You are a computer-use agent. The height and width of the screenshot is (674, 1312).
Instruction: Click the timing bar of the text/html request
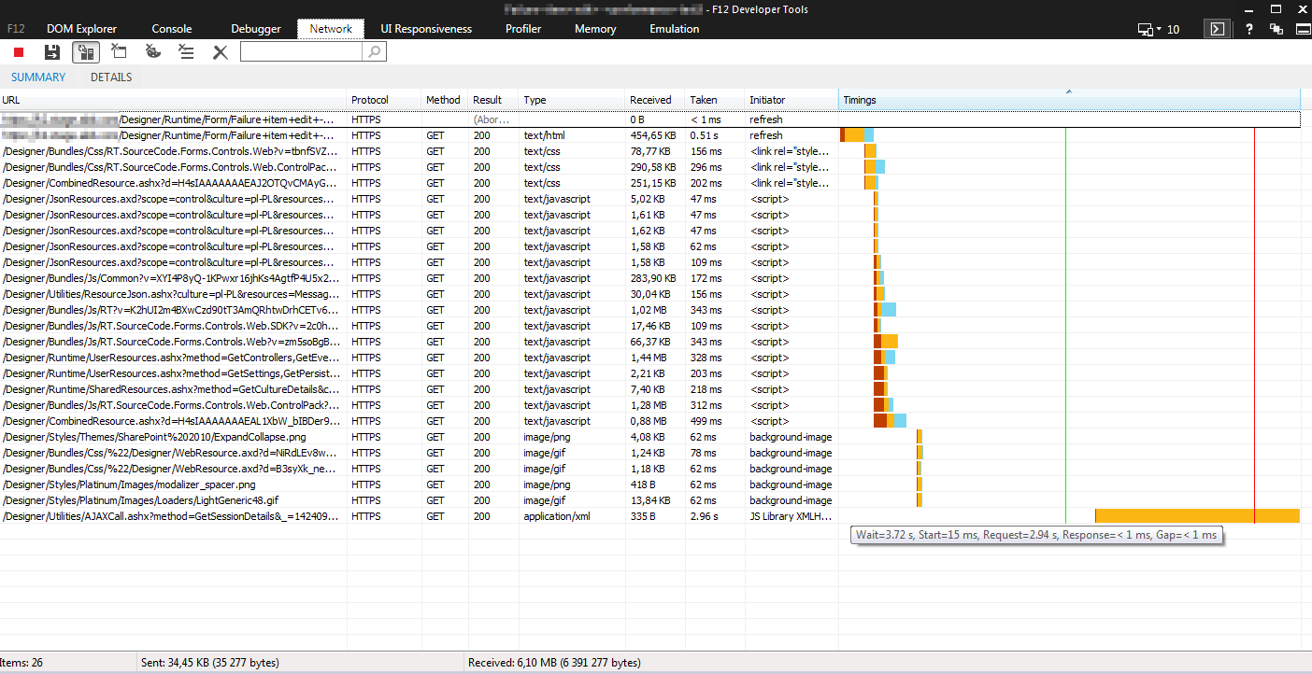click(x=857, y=135)
